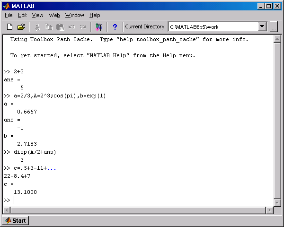Click the Cut scissors icon
This screenshot has width=284, height=227.
[37, 27]
